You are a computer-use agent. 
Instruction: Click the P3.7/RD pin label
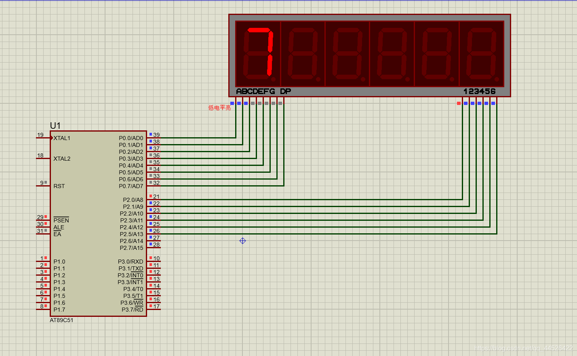[132, 310]
